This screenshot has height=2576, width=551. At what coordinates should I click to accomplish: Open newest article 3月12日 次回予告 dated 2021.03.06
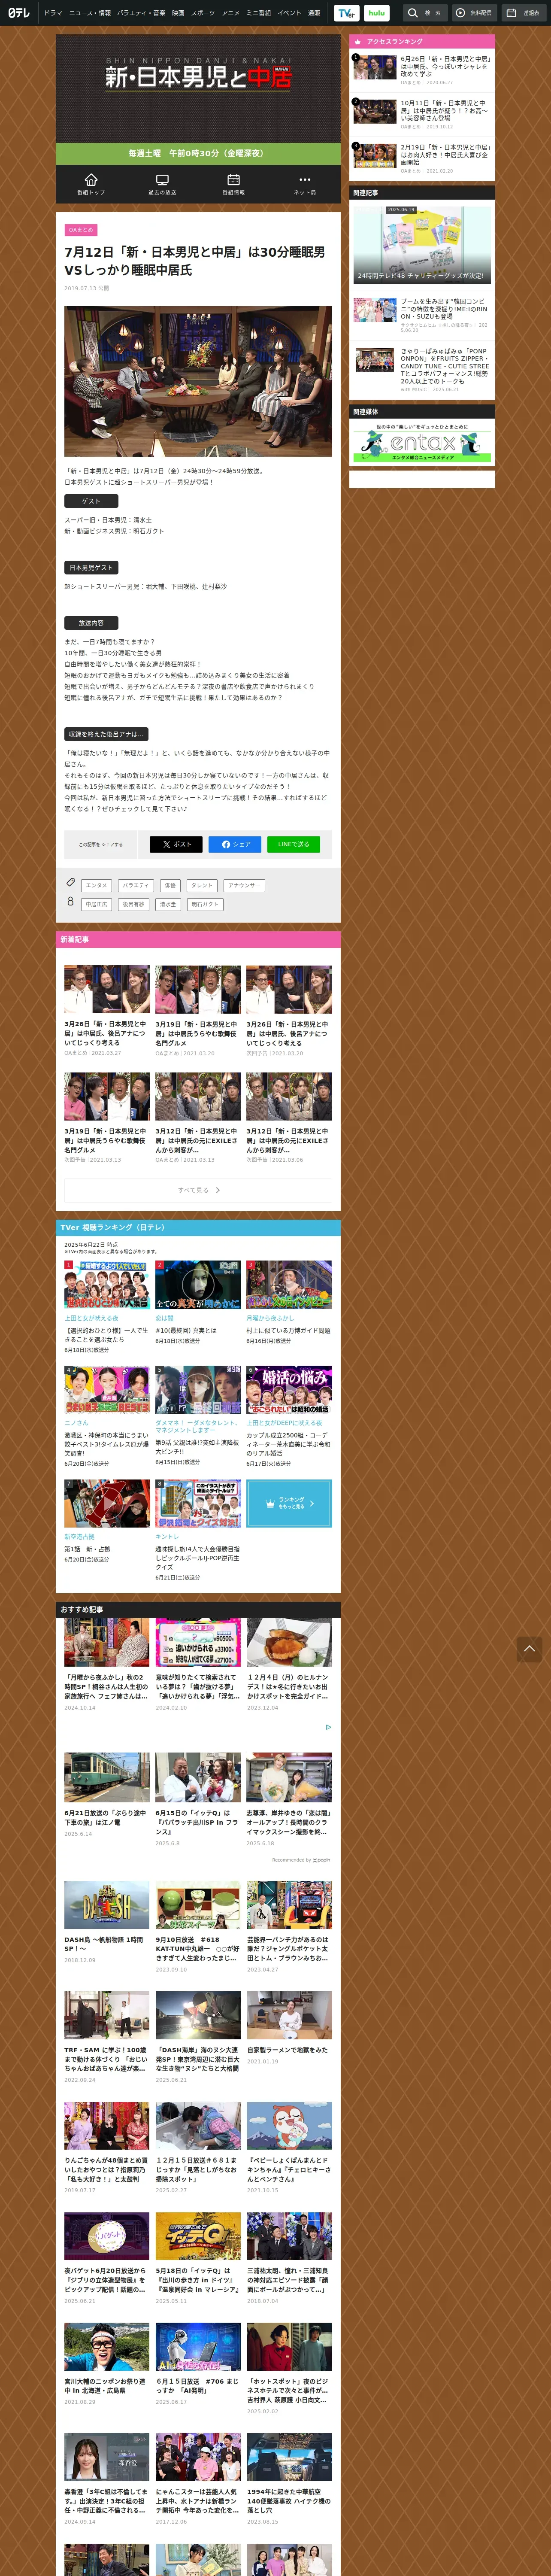coord(289,1117)
